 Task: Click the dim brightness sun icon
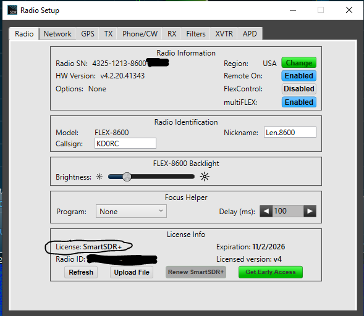(x=99, y=177)
